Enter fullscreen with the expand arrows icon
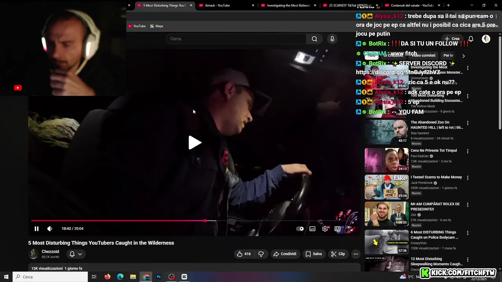The width and height of the screenshot is (502, 282). coord(350,229)
